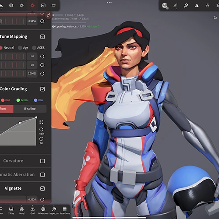
Task: Reset the 0.00655 slider value
Action: coord(42,74)
